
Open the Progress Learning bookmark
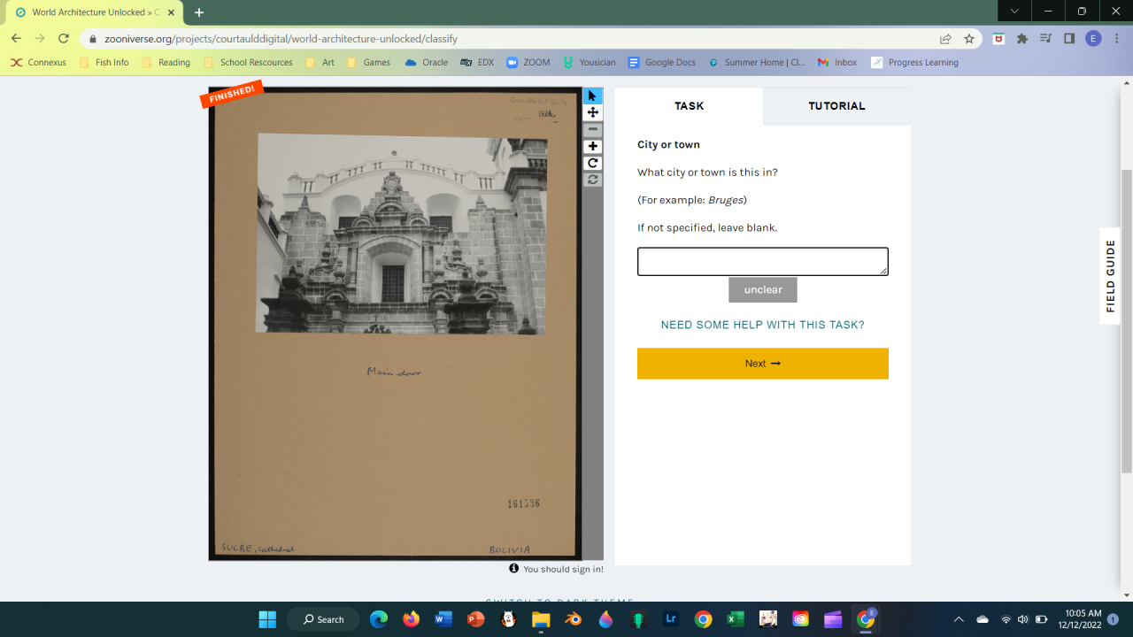click(x=915, y=63)
